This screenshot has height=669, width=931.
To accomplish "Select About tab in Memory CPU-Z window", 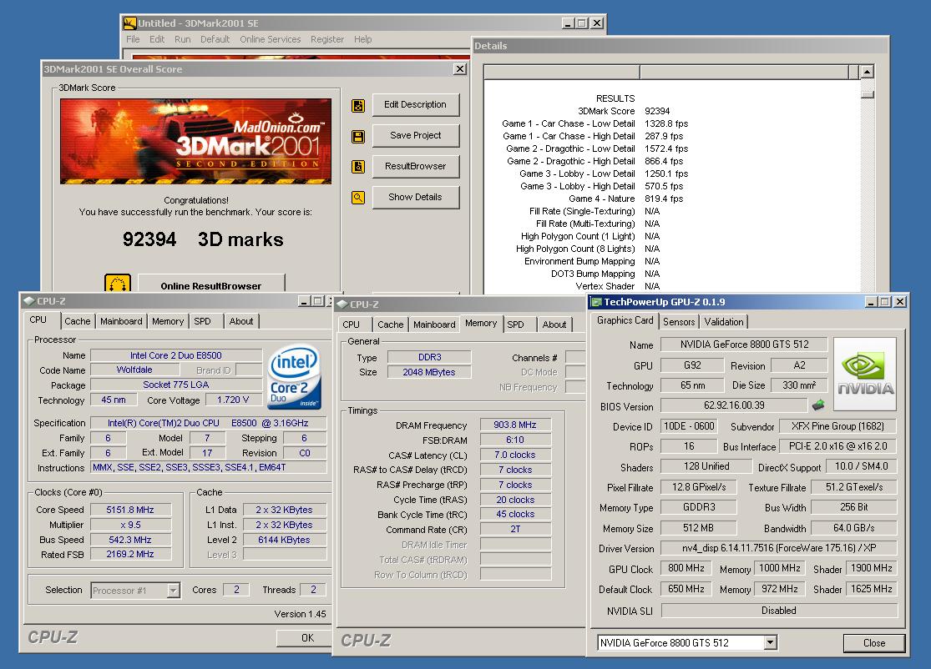I will [x=554, y=324].
